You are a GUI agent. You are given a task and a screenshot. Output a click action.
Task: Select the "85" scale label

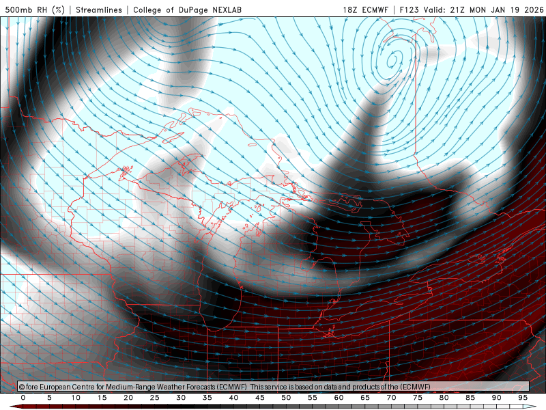(470, 398)
